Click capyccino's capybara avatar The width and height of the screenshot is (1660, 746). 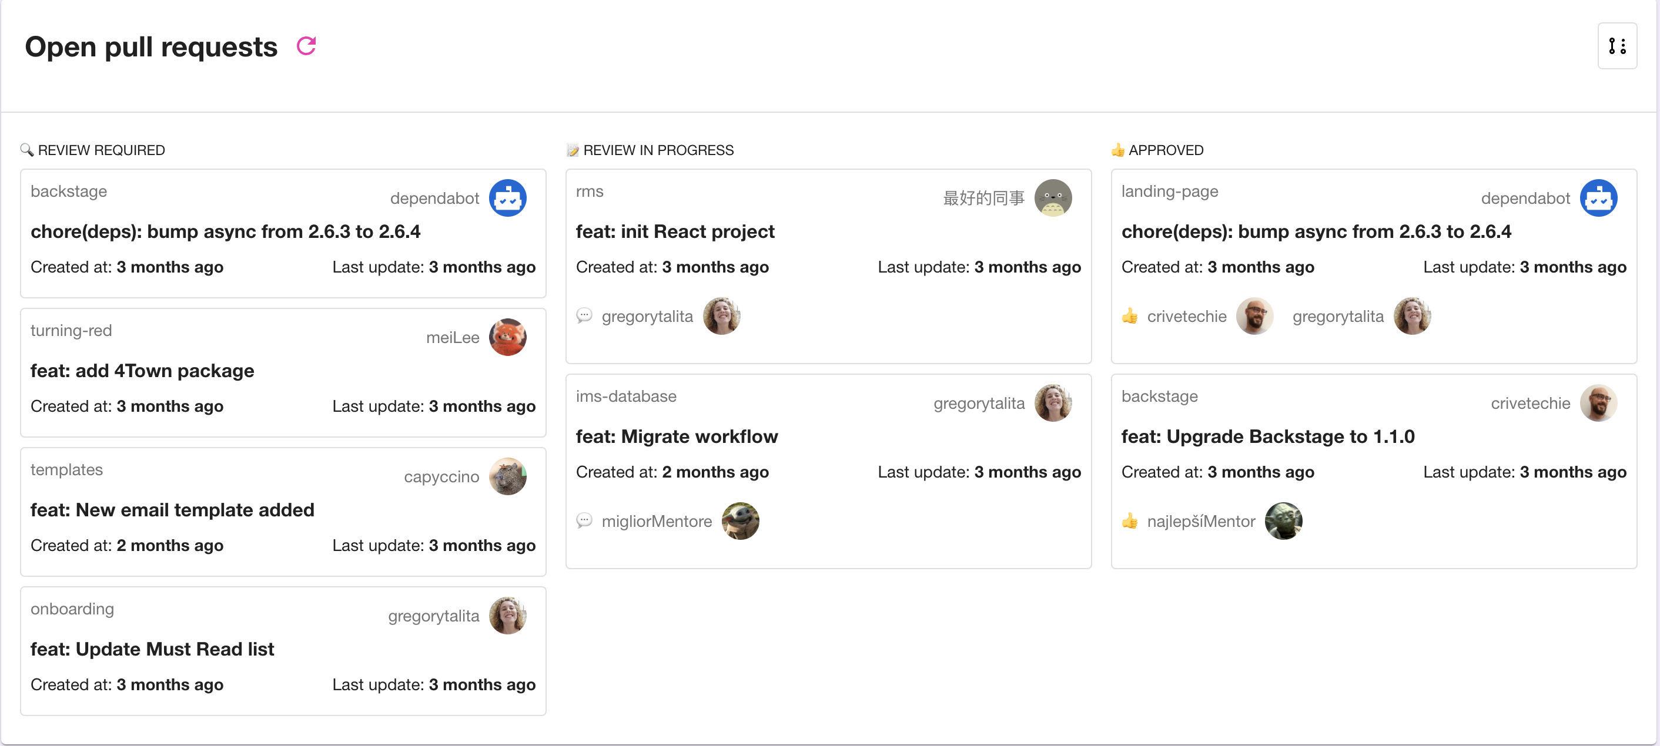tap(507, 476)
